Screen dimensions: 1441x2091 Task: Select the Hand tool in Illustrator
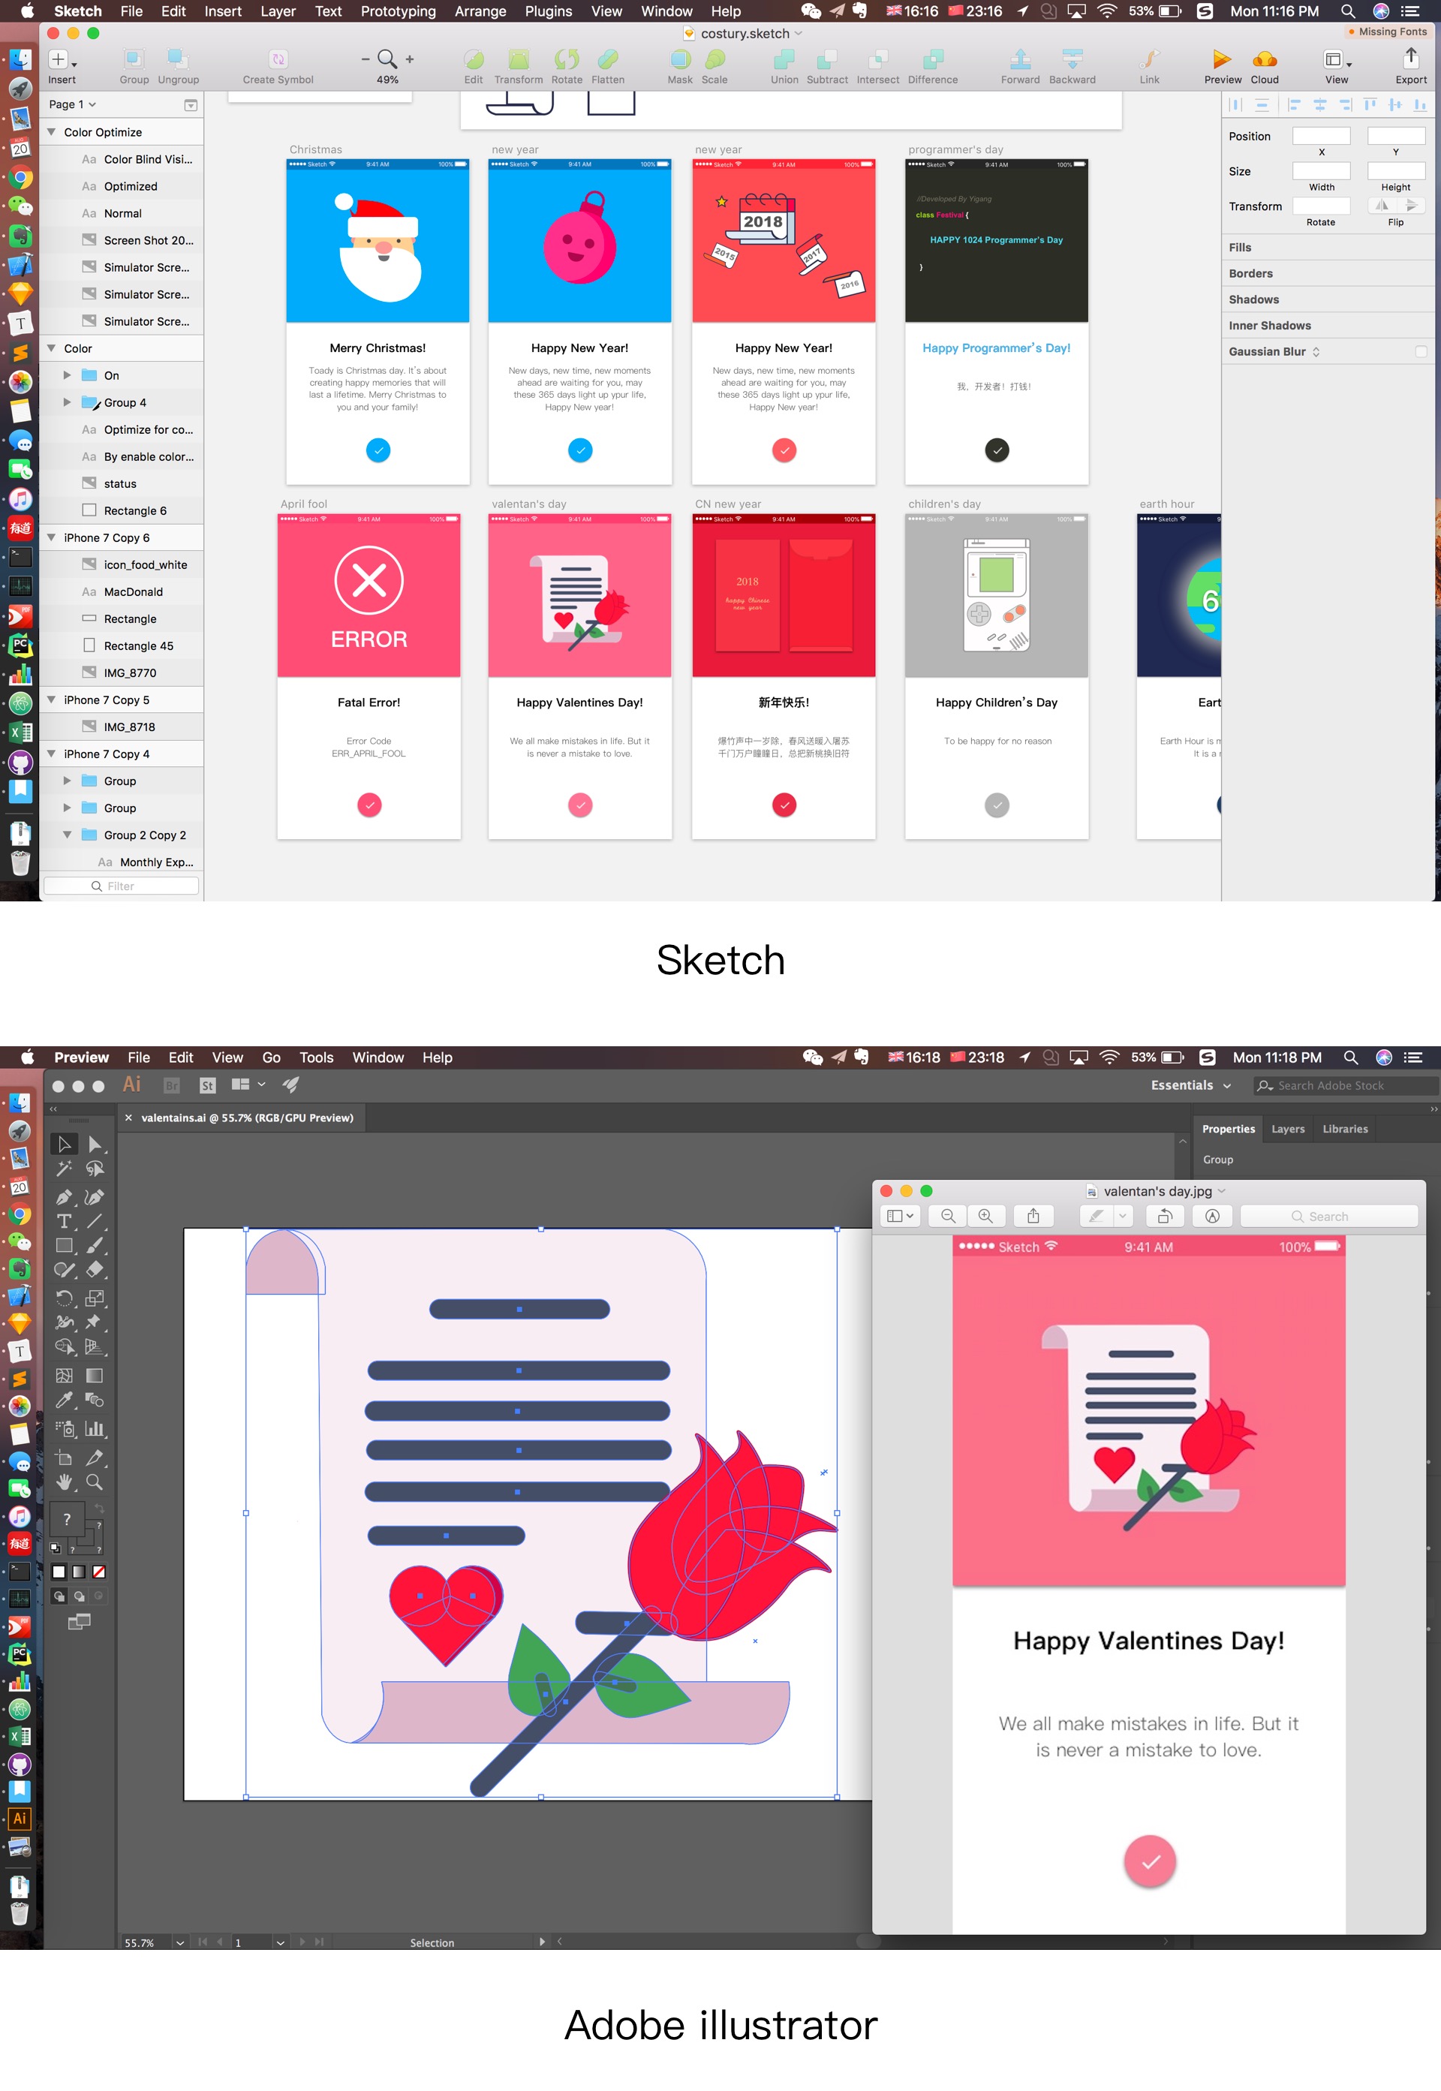tap(64, 1482)
